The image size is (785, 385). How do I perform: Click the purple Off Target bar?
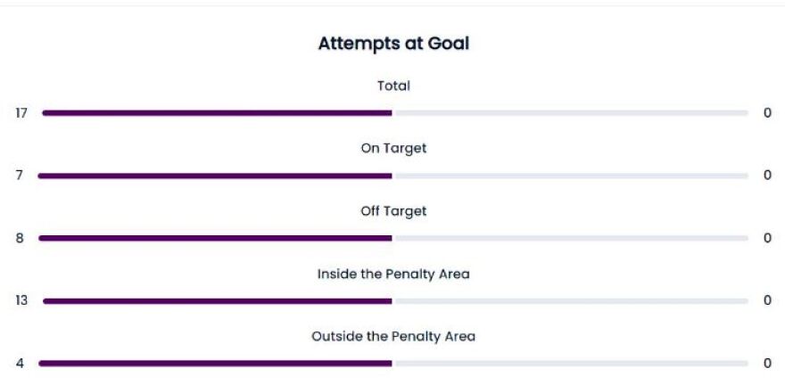217,238
